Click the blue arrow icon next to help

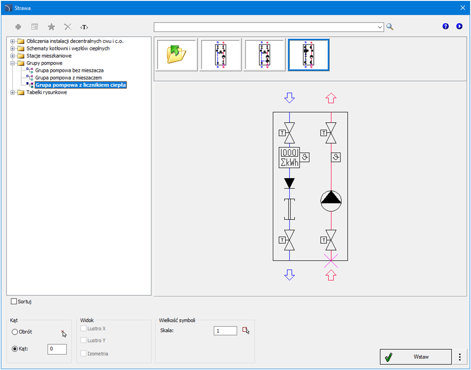(x=459, y=27)
